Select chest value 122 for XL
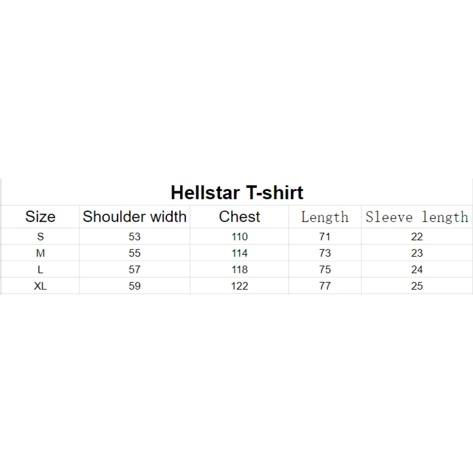This screenshot has width=473, height=473. 239,286
